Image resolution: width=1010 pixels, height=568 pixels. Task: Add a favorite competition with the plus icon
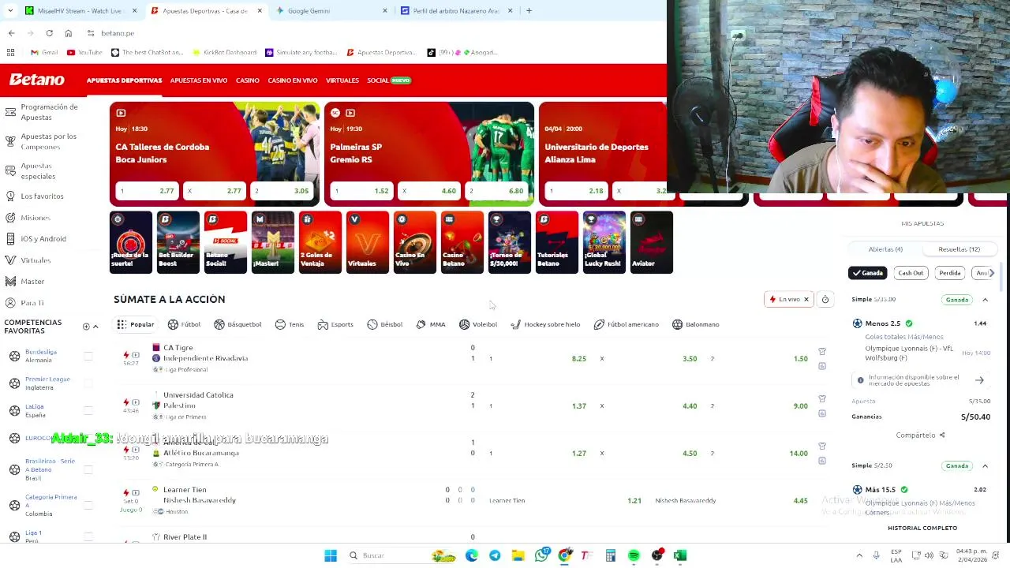point(86,327)
